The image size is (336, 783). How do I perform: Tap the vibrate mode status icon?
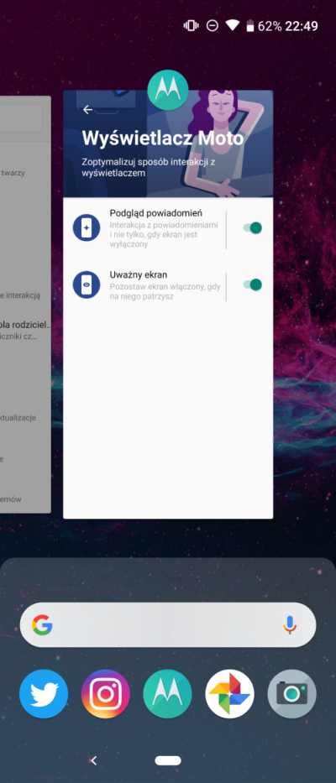(191, 25)
